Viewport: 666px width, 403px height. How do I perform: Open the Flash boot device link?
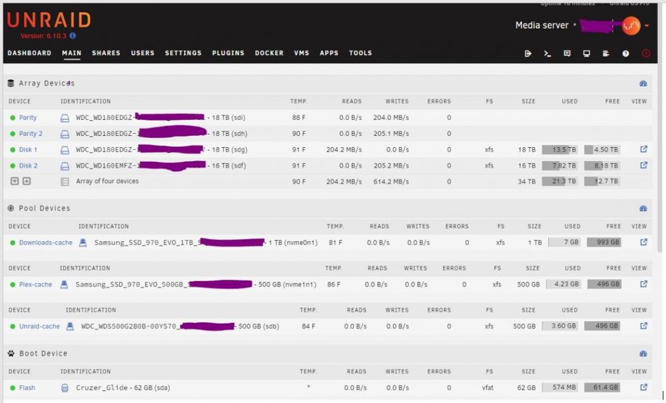tap(27, 388)
